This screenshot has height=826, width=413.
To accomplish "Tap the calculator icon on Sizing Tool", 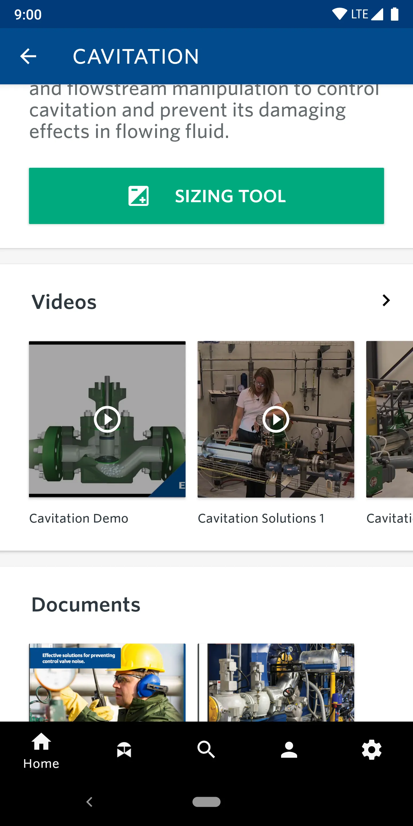I will pyautogui.click(x=139, y=196).
